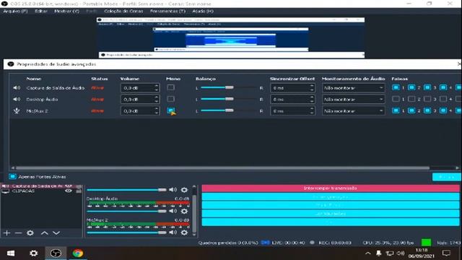
Task: Increase volume stepper for Mic/Aux 2
Action: point(157,109)
